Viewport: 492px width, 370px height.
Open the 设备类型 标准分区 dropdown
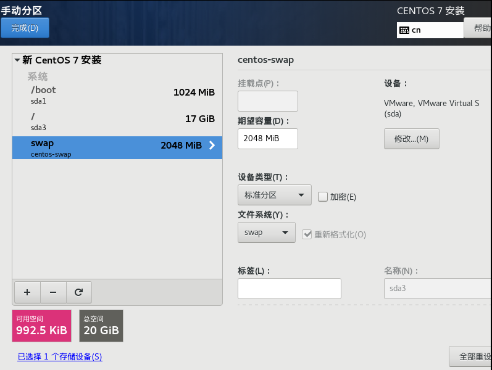[x=275, y=195]
